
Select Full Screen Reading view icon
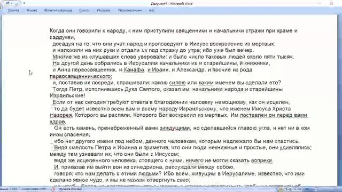pos(286,189)
